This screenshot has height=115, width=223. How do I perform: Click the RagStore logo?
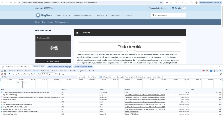(44, 15)
